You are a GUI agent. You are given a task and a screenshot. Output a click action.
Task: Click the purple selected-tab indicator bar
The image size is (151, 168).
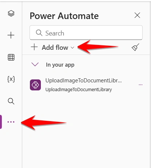1,122
